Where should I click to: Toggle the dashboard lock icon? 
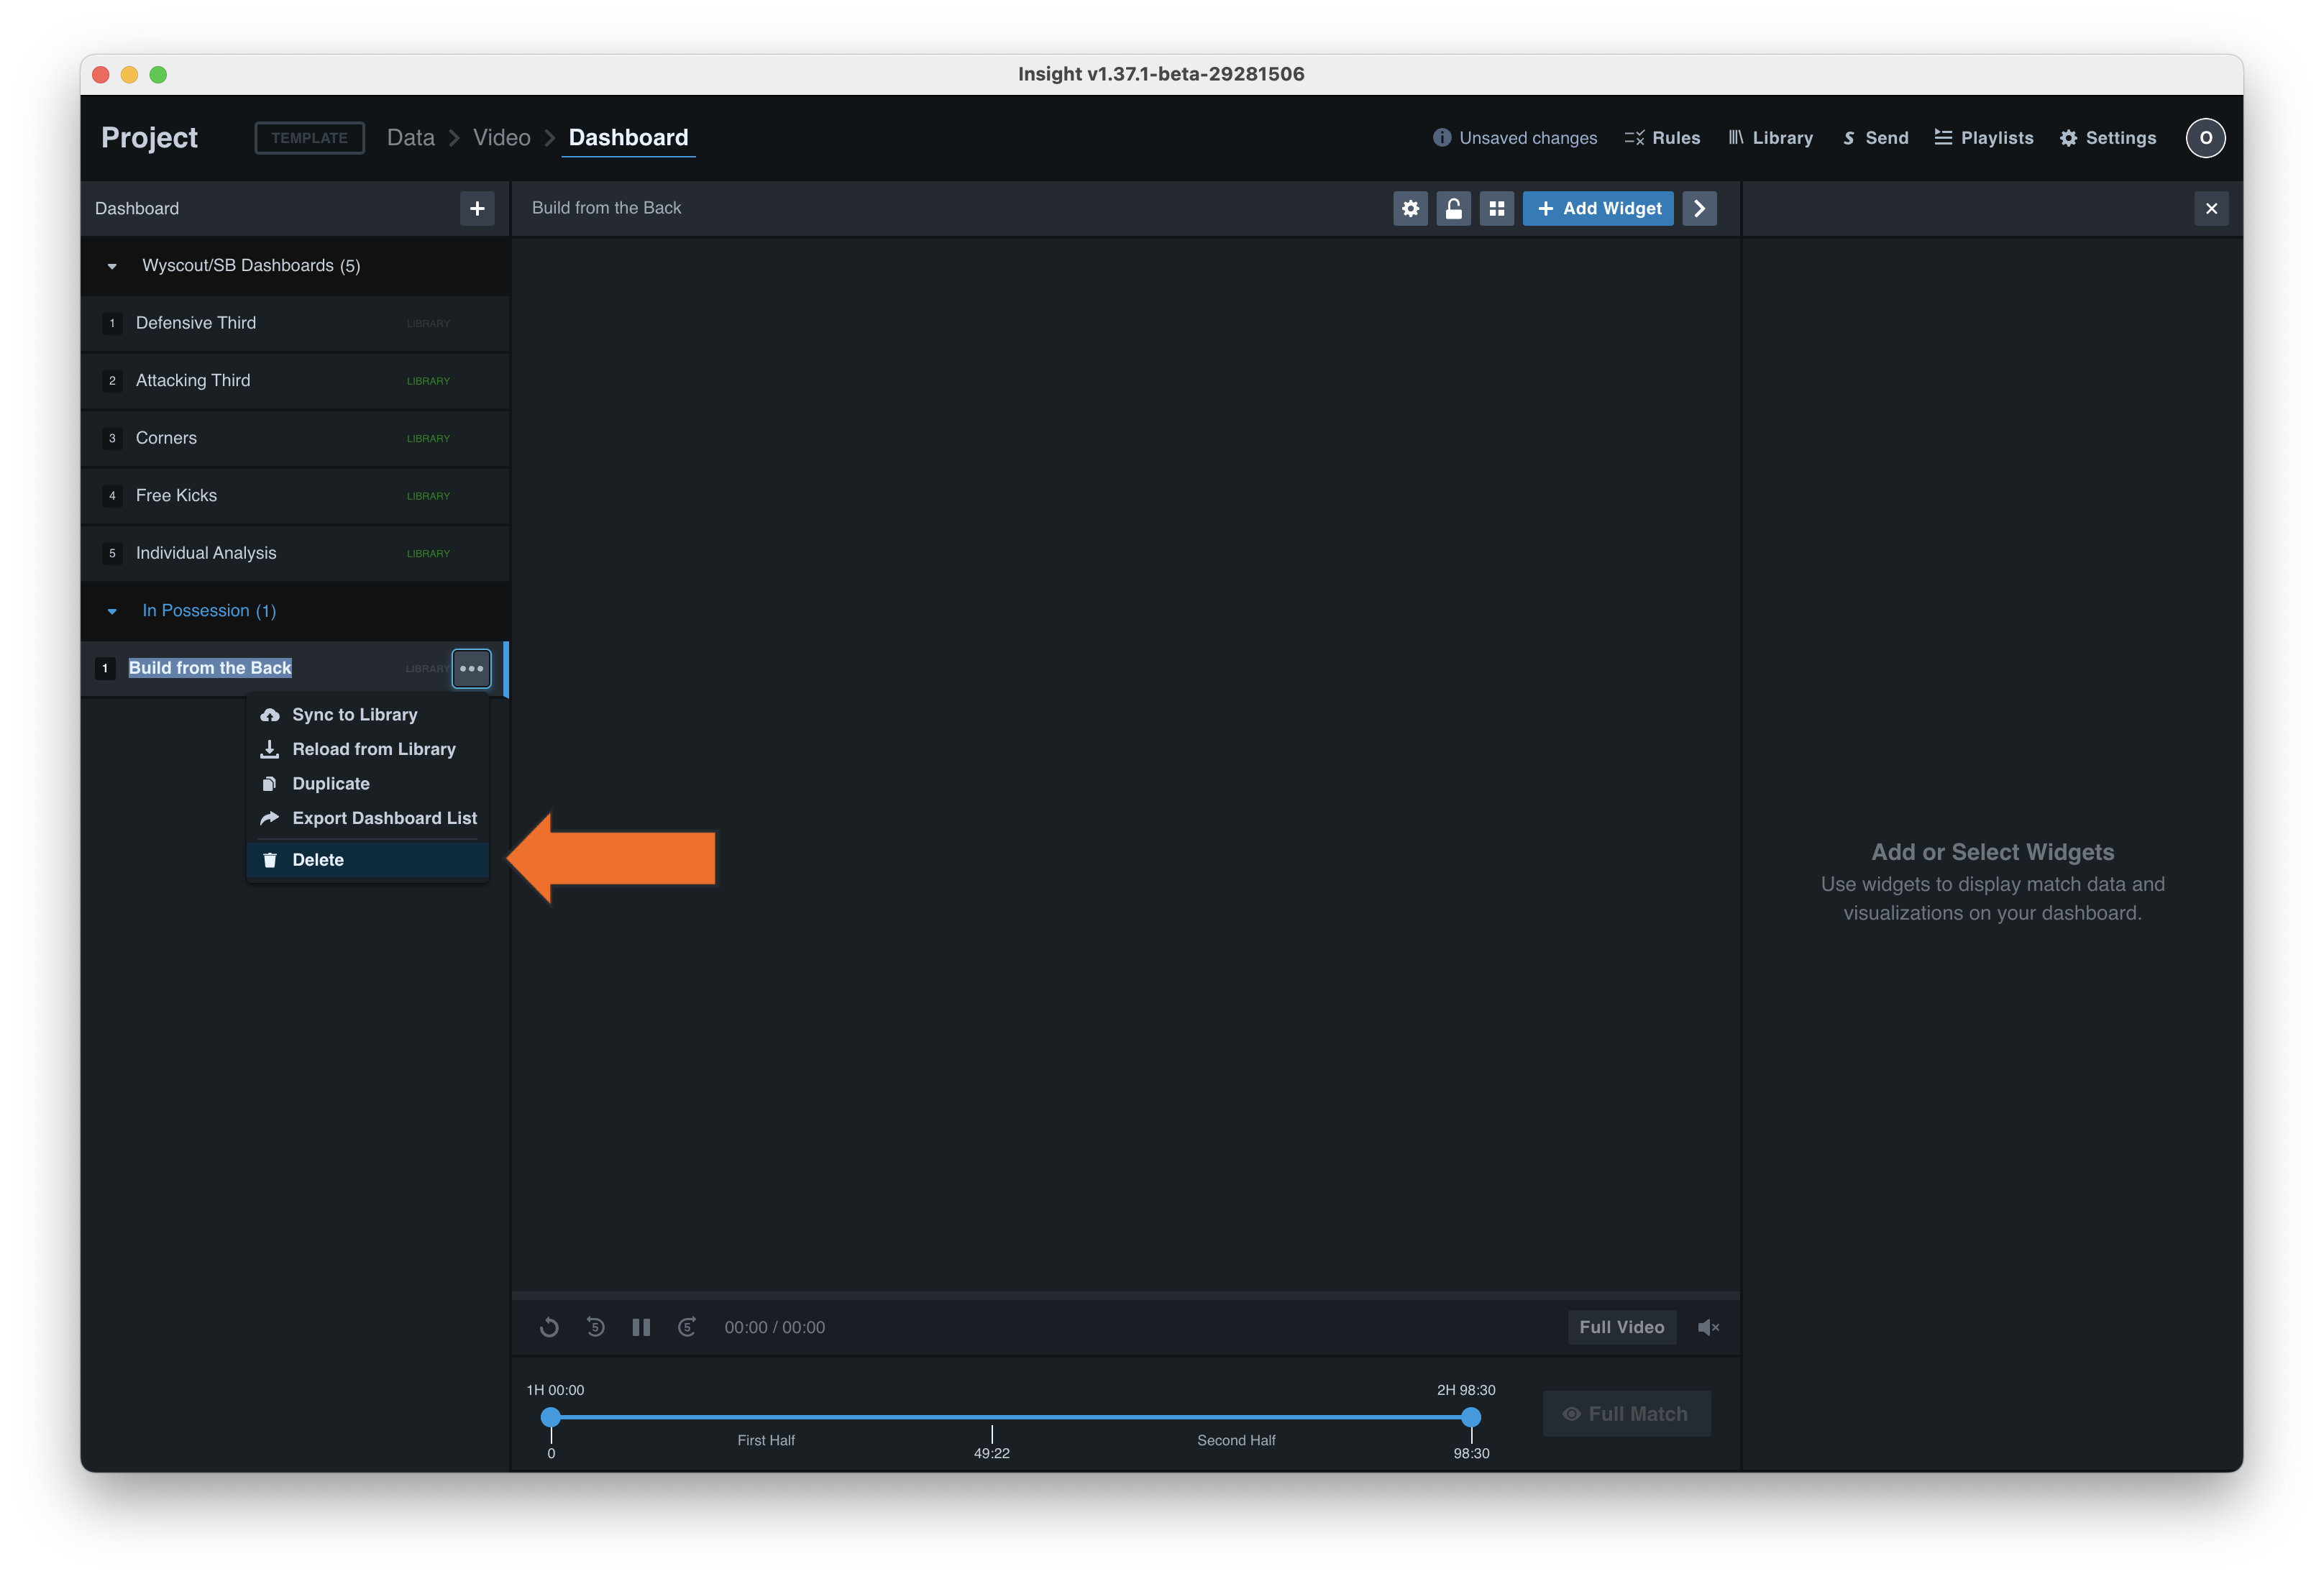pyautogui.click(x=1453, y=208)
